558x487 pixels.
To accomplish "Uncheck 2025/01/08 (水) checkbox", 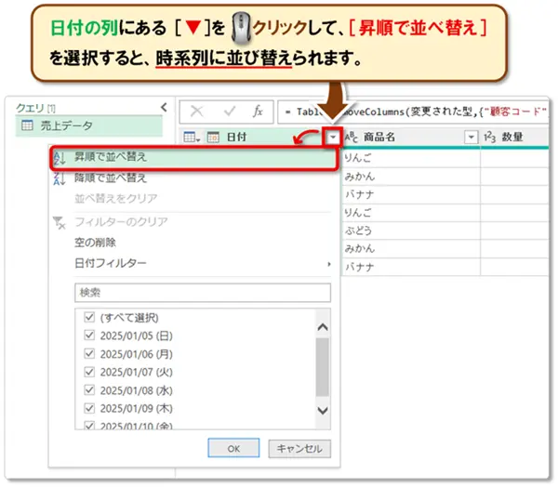I will point(89,390).
